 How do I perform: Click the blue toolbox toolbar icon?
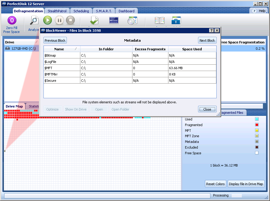pyautogui.click(x=176, y=20)
